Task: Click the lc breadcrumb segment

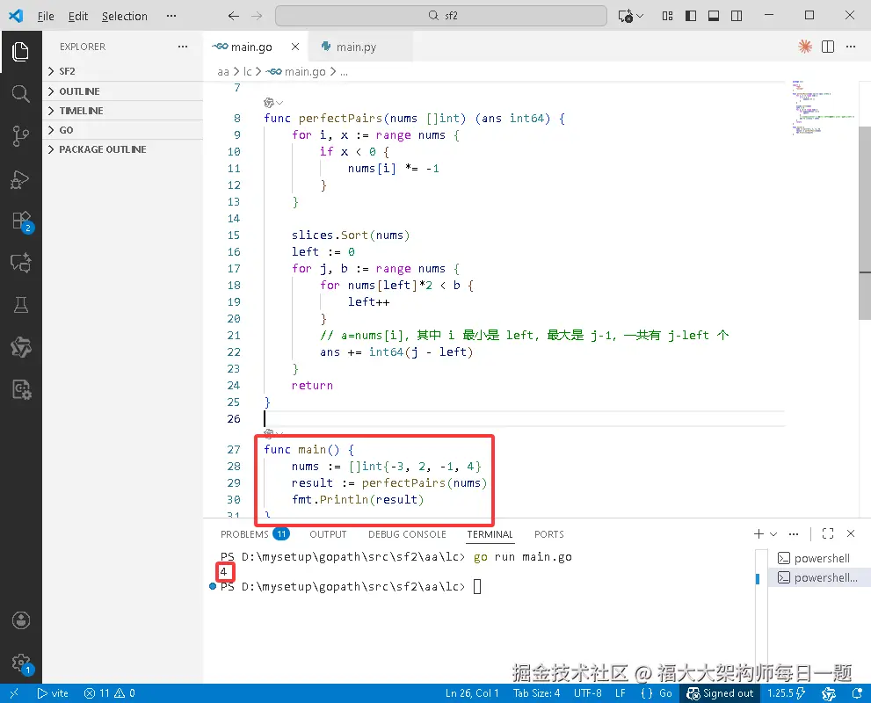Action: tap(247, 72)
